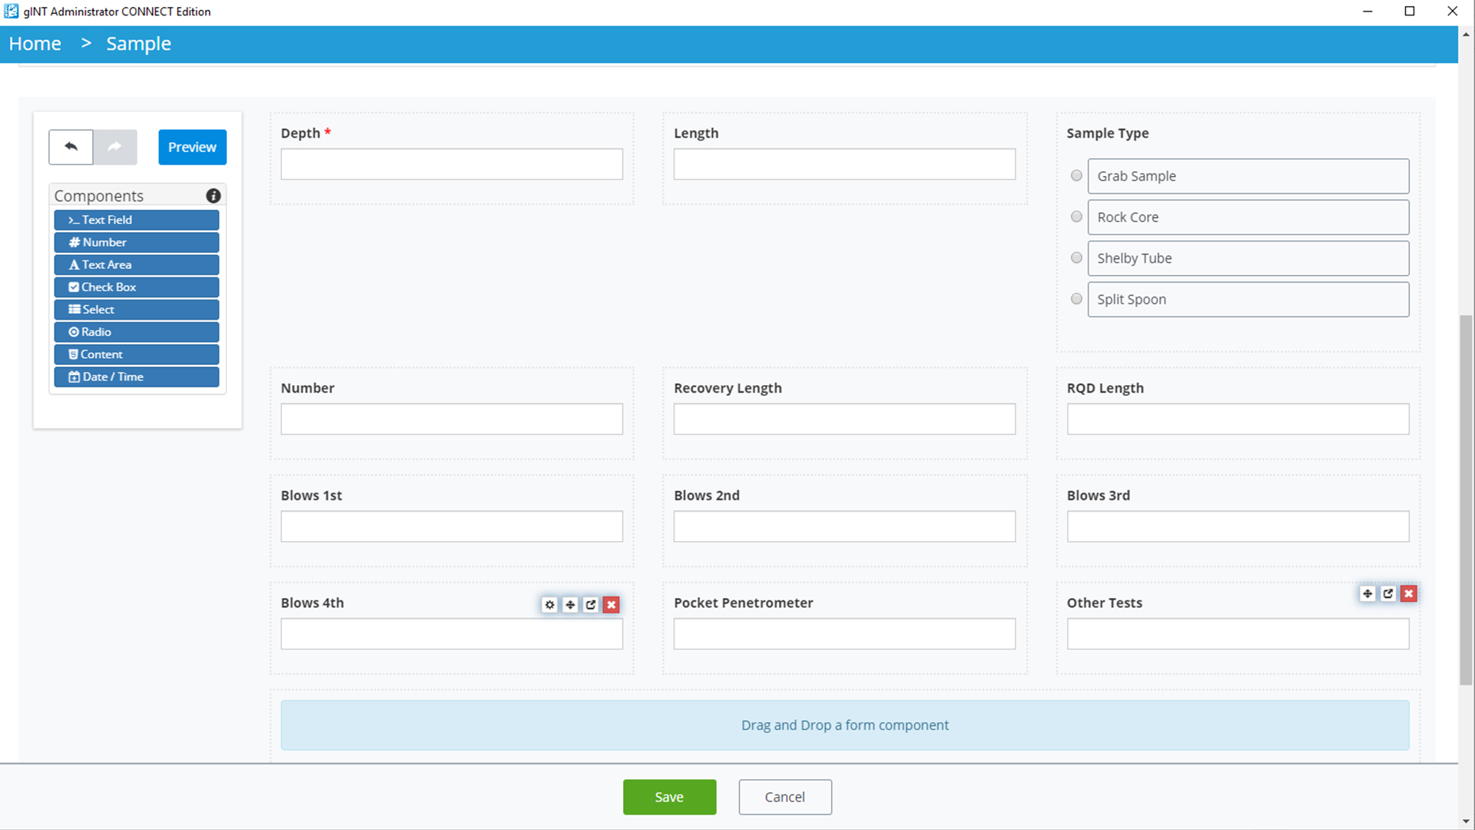
Task: Click the Preview button
Action: click(x=192, y=147)
